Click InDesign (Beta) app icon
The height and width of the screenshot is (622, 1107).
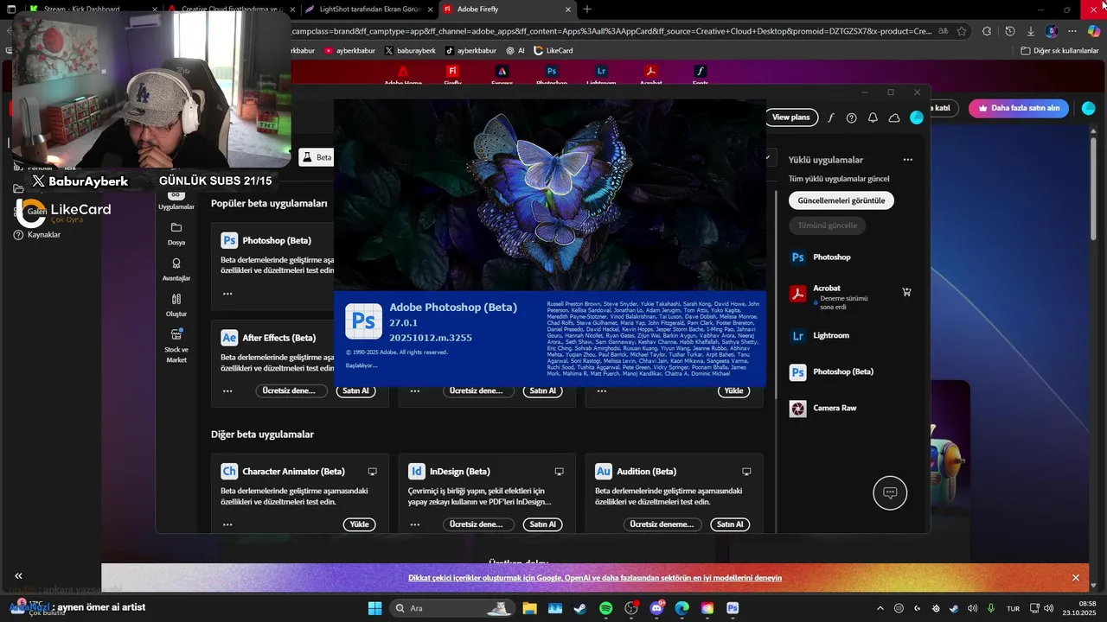point(417,472)
